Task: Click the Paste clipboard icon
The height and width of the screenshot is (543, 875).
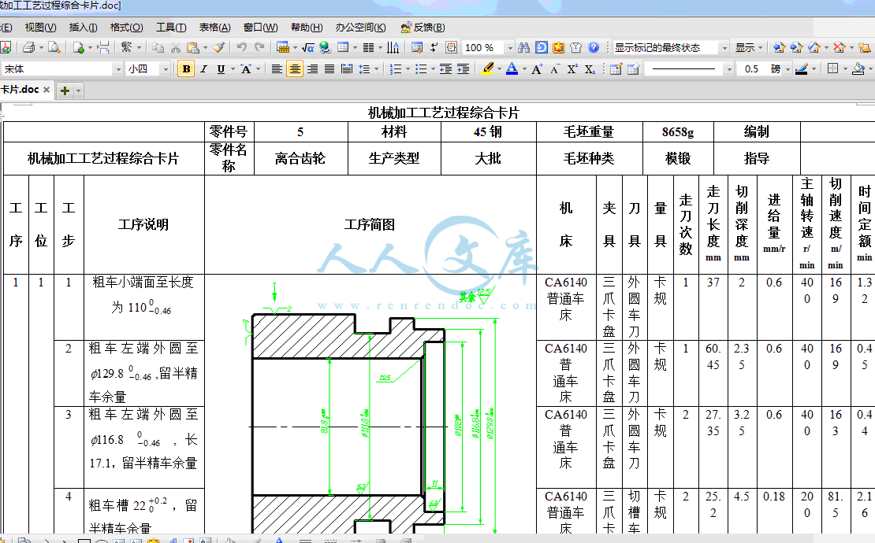Action: tap(192, 48)
